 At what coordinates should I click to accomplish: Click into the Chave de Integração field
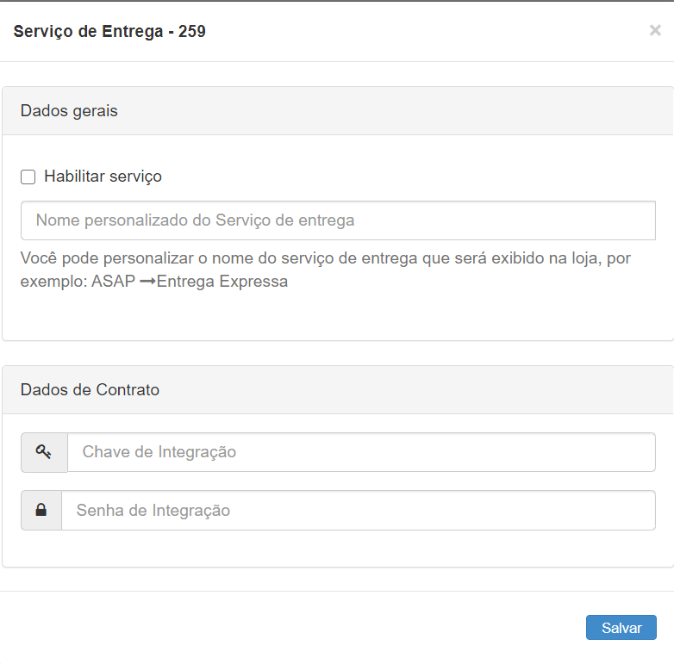click(x=361, y=452)
